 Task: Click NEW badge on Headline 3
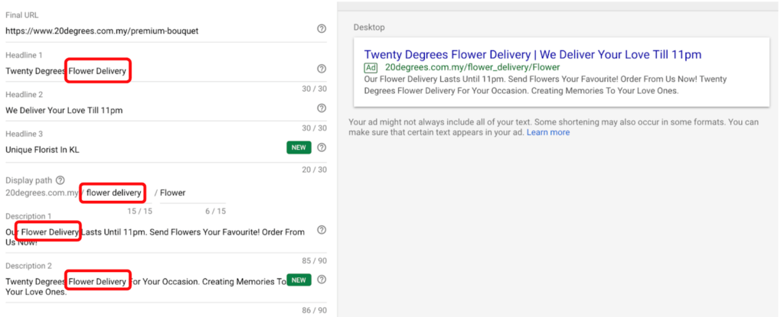(299, 147)
